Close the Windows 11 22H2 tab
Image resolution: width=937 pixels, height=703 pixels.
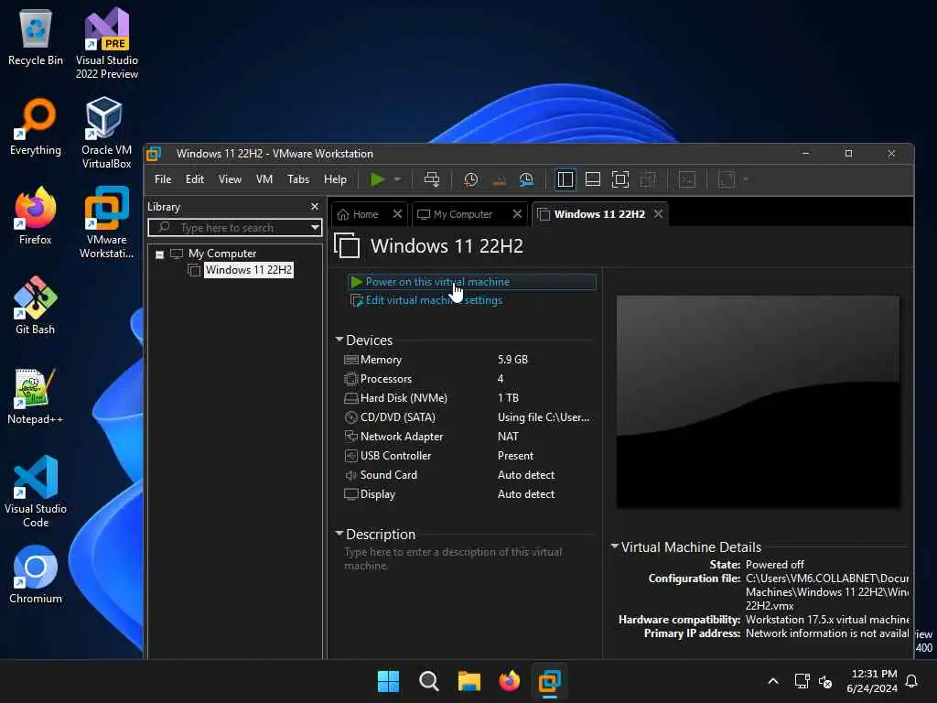pos(658,214)
